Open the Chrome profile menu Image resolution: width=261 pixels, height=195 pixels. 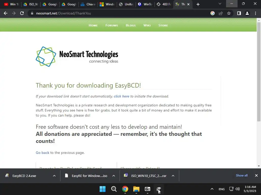pos(247,13)
